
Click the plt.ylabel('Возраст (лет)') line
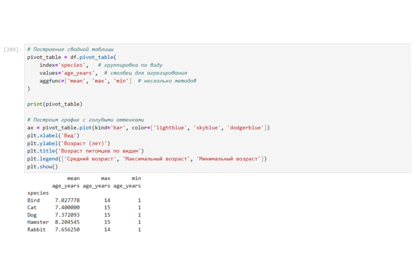tap(68, 144)
